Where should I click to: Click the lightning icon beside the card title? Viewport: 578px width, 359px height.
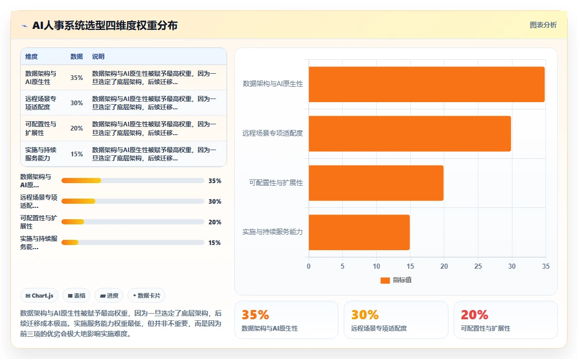point(25,26)
